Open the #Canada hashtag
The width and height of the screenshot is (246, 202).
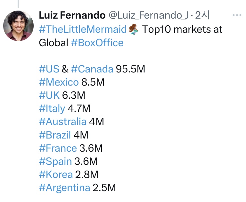pos(92,69)
